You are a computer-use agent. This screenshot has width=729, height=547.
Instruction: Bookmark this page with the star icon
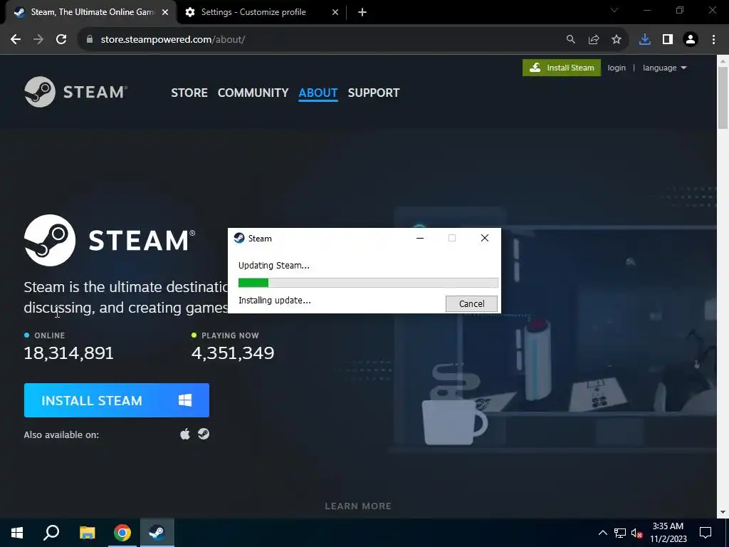tap(616, 40)
